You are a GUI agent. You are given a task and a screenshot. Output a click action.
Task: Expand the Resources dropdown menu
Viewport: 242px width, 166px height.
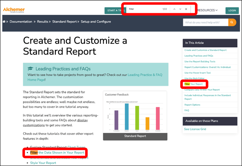click(207, 10)
